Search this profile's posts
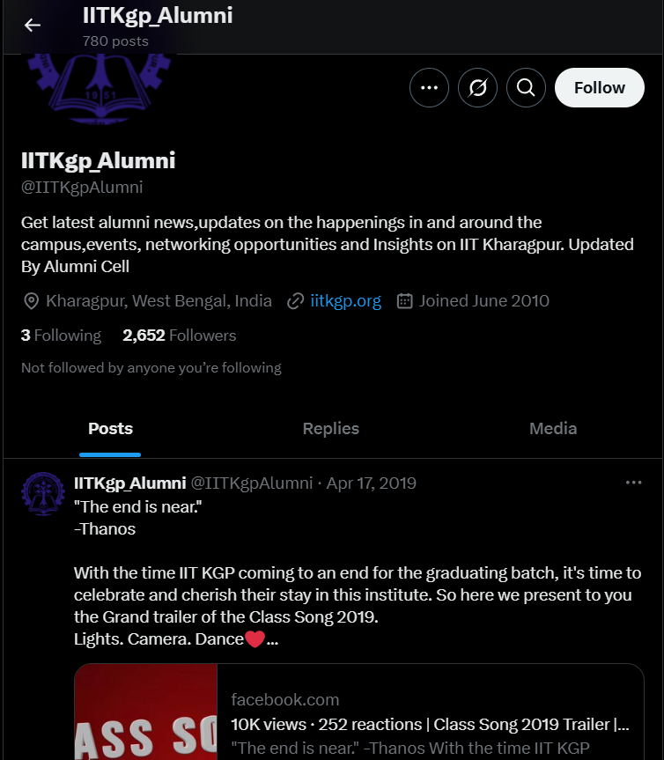This screenshot has width=664, height=760. [526, 88]
